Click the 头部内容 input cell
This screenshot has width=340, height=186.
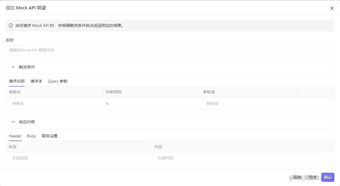224,158
